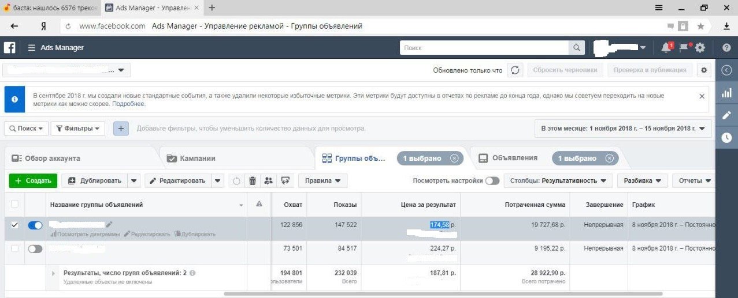Click the refresh data icon button
The height and width of the screenshot is (298, 738).
point(515,70)
